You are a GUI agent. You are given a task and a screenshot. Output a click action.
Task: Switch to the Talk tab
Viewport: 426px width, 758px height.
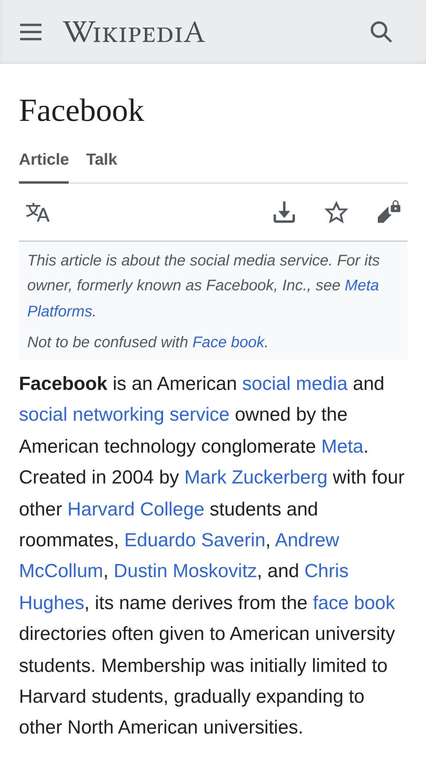point(101,160)
